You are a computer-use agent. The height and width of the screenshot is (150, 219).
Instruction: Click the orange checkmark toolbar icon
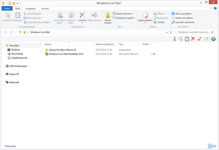coord(199,39)
